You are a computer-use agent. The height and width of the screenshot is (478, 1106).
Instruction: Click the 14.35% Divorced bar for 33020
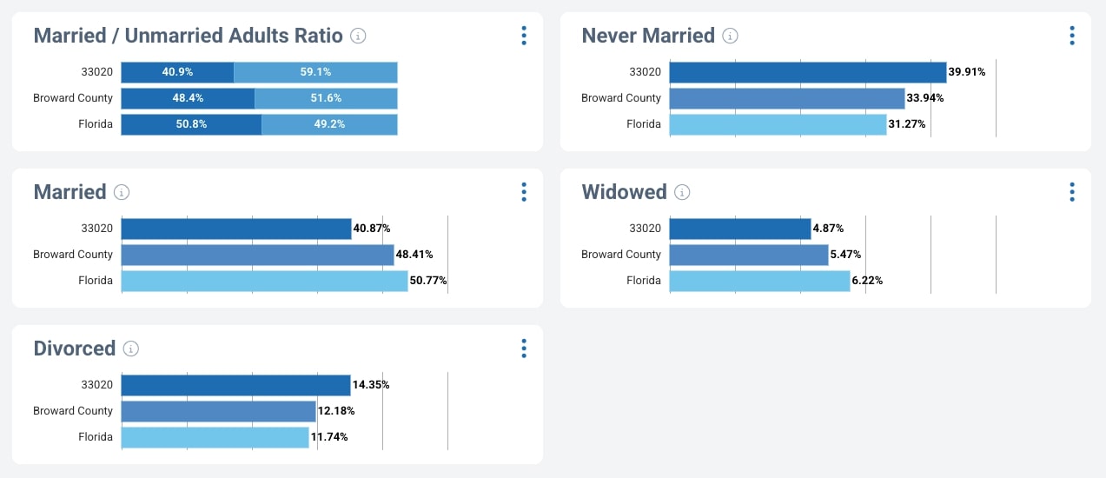(x=235, y=385)
